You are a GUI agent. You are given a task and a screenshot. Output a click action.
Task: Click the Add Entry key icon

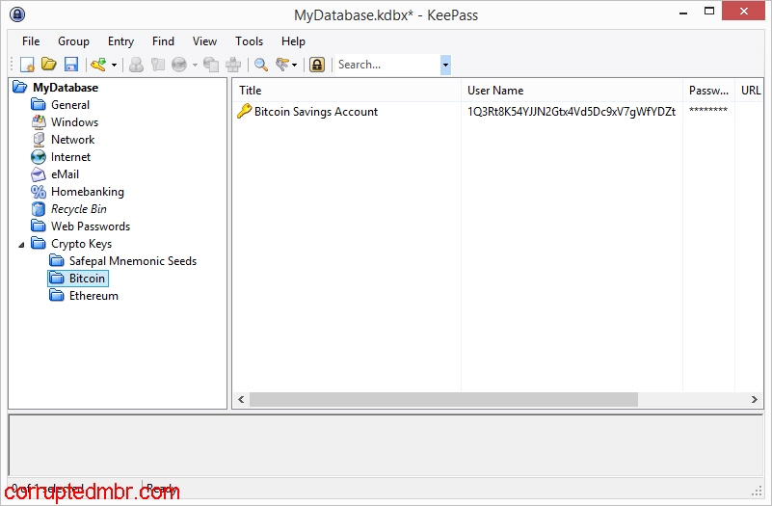(x=98, y=64)
